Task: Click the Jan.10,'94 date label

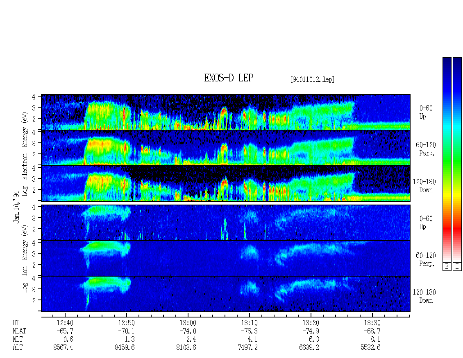Action: (x=16, y=207)
